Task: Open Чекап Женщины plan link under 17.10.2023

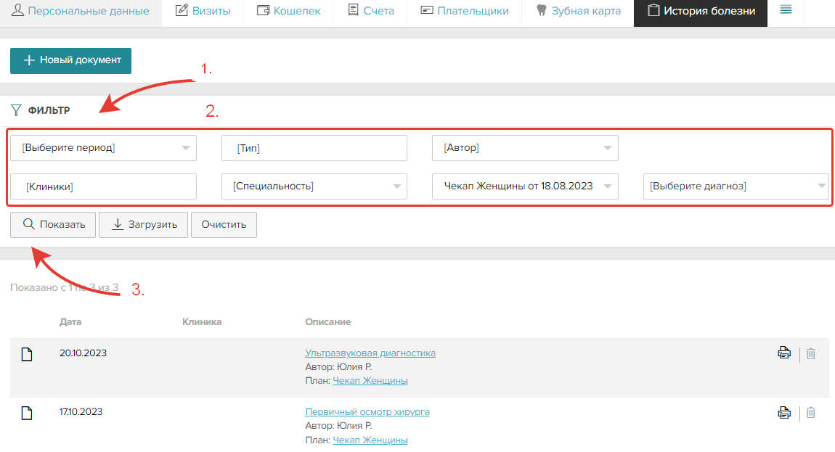Action: point(370,440)
